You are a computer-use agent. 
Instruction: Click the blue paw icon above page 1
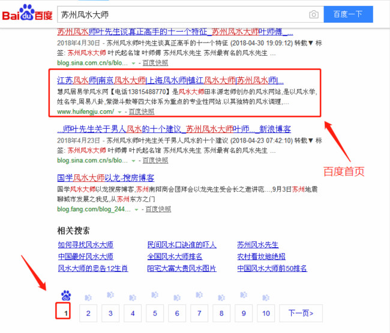[x=66, y=296]
